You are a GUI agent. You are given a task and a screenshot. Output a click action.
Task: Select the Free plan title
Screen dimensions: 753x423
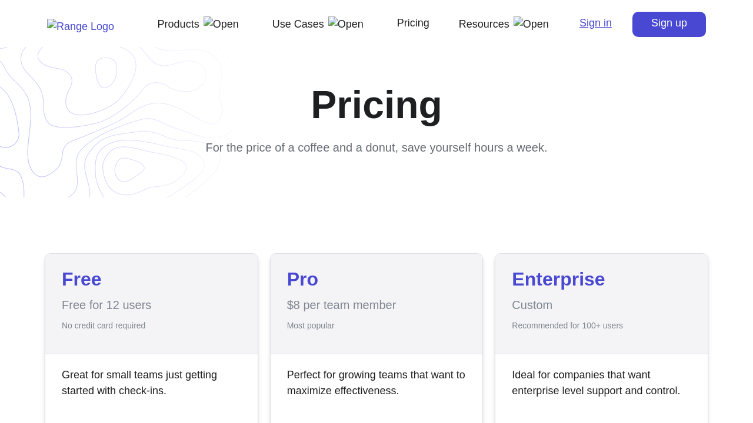[82, 279]
